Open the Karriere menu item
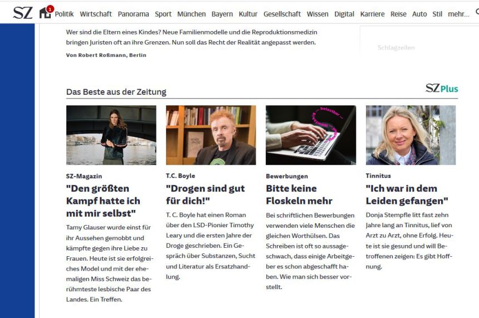Screen dimensions: 479x318 click(x=372, y=14)
